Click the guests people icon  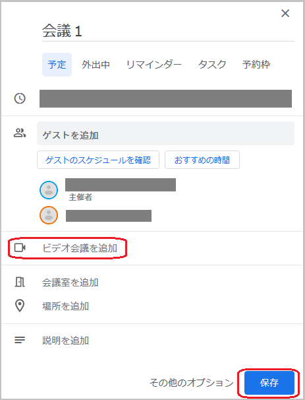tap(20, 133)
